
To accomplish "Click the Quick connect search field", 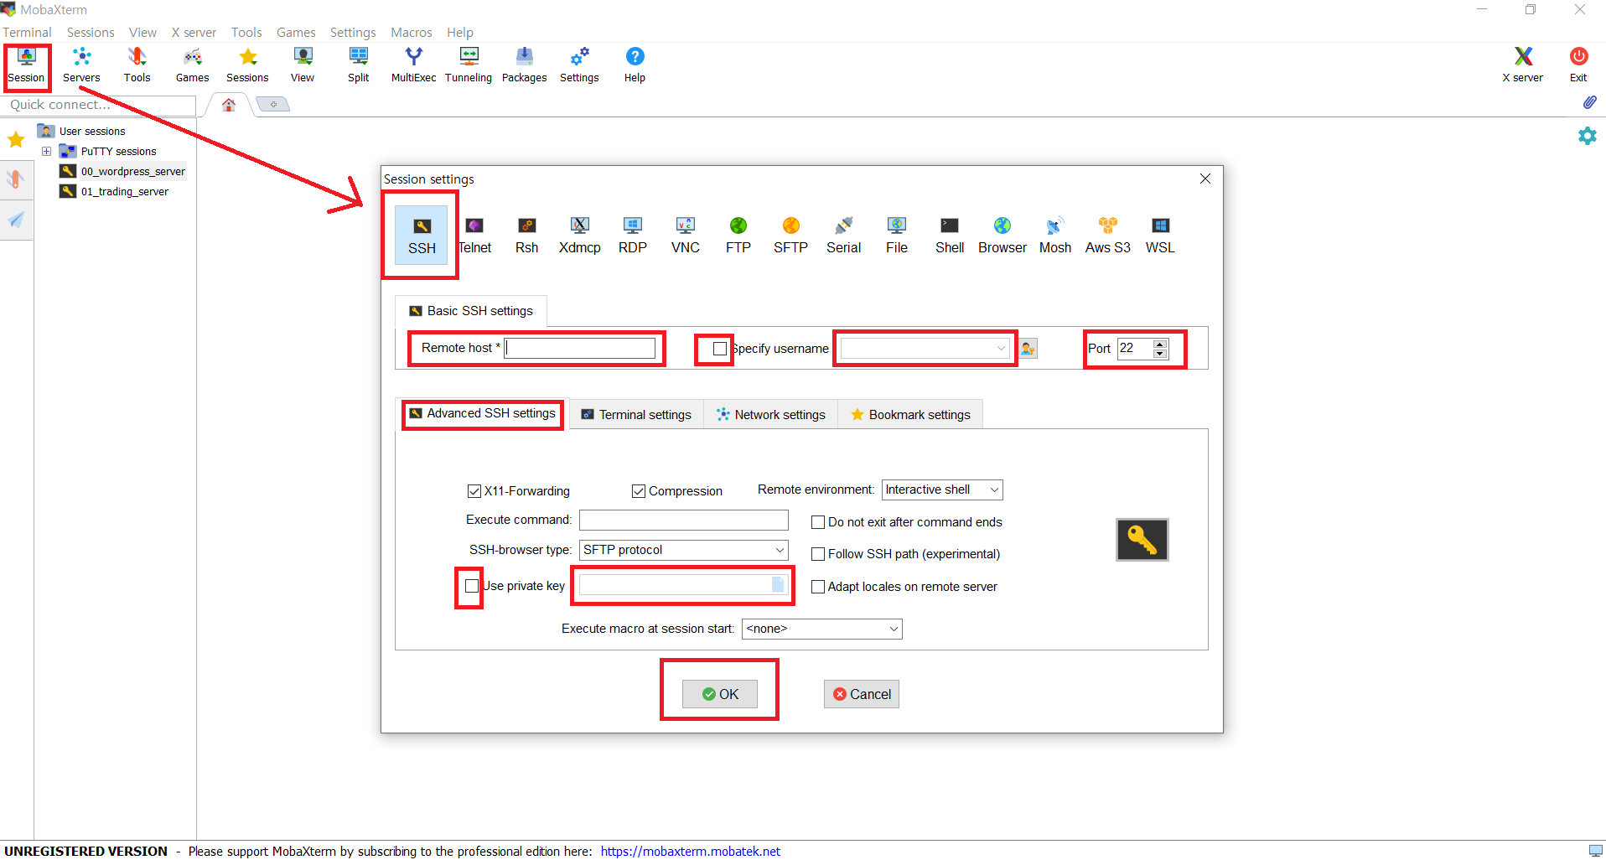I will pos(99,105).
